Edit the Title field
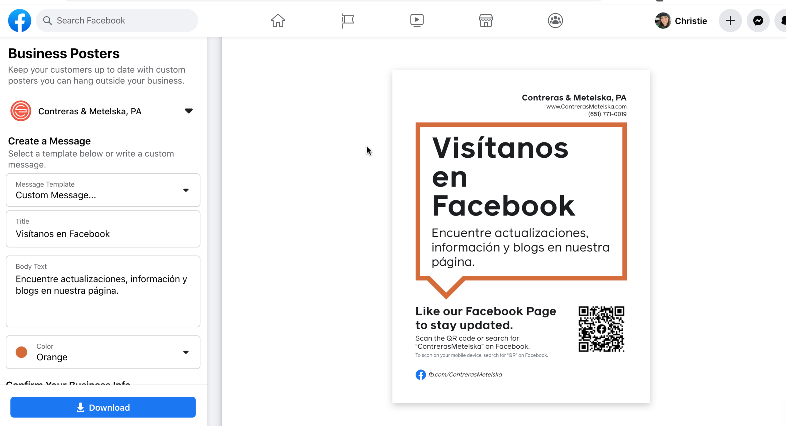Screen dimensions: 786x426 103,229
